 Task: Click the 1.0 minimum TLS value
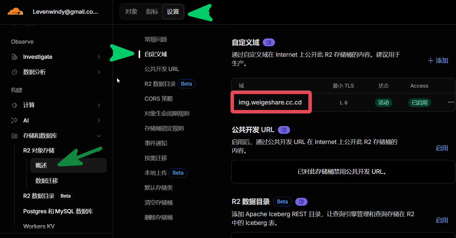[343, 103]
